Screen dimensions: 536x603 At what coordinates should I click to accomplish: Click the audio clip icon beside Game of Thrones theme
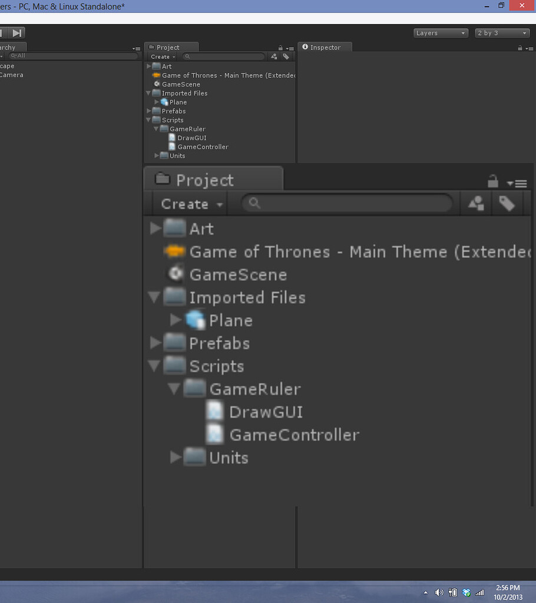156,75
